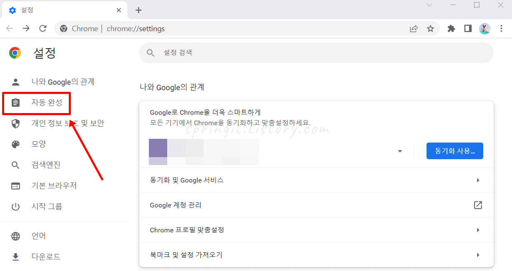Image resolution: width=512 pixels, height=271 pixels.
Task: Click the magnifier icon for 검색엔진
Action: (x=15, y=165)
